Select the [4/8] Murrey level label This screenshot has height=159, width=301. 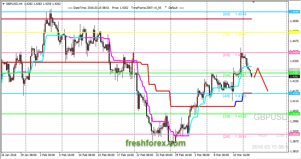(x=226, y=96)
